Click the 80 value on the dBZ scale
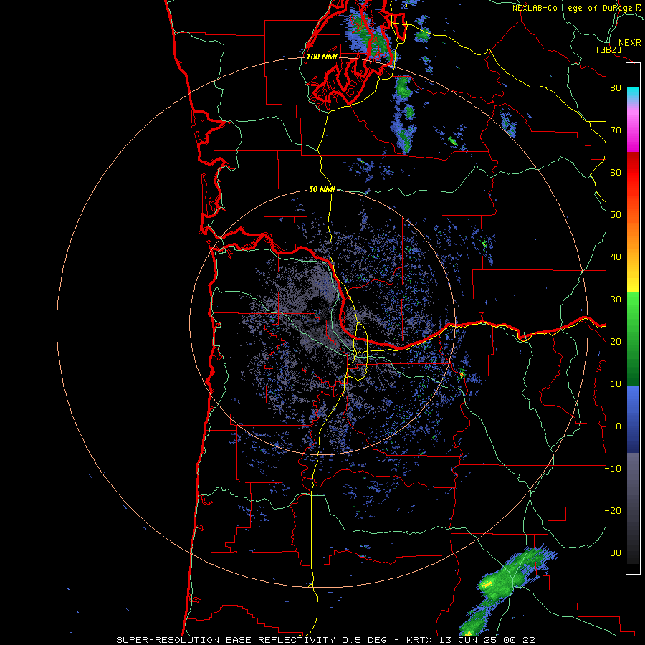645x645 pixels. coord(616,88)
